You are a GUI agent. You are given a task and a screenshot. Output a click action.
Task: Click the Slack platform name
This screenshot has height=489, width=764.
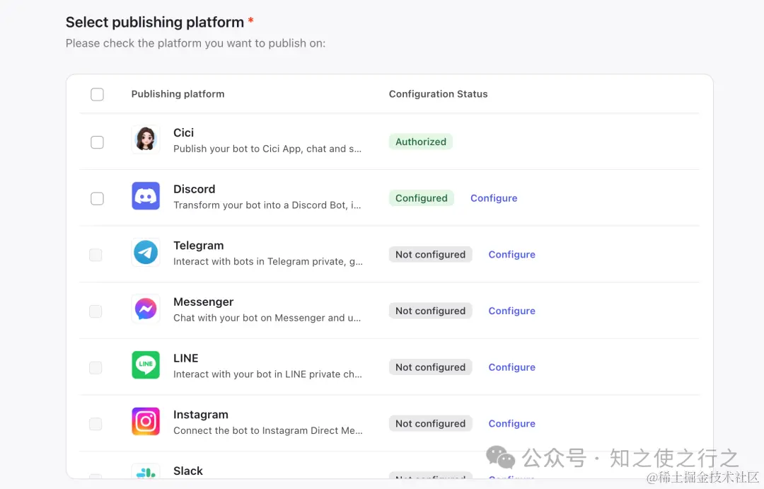188,471
